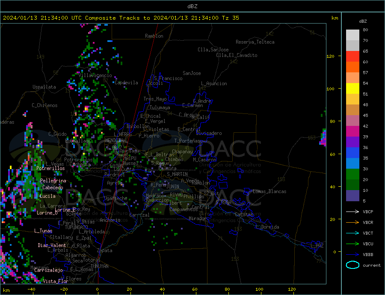Image resolution: width=385 pixels, height=295 pixels.
Task: Click the '-40' tick on bottom axis
Action: (x=31, y=289)
